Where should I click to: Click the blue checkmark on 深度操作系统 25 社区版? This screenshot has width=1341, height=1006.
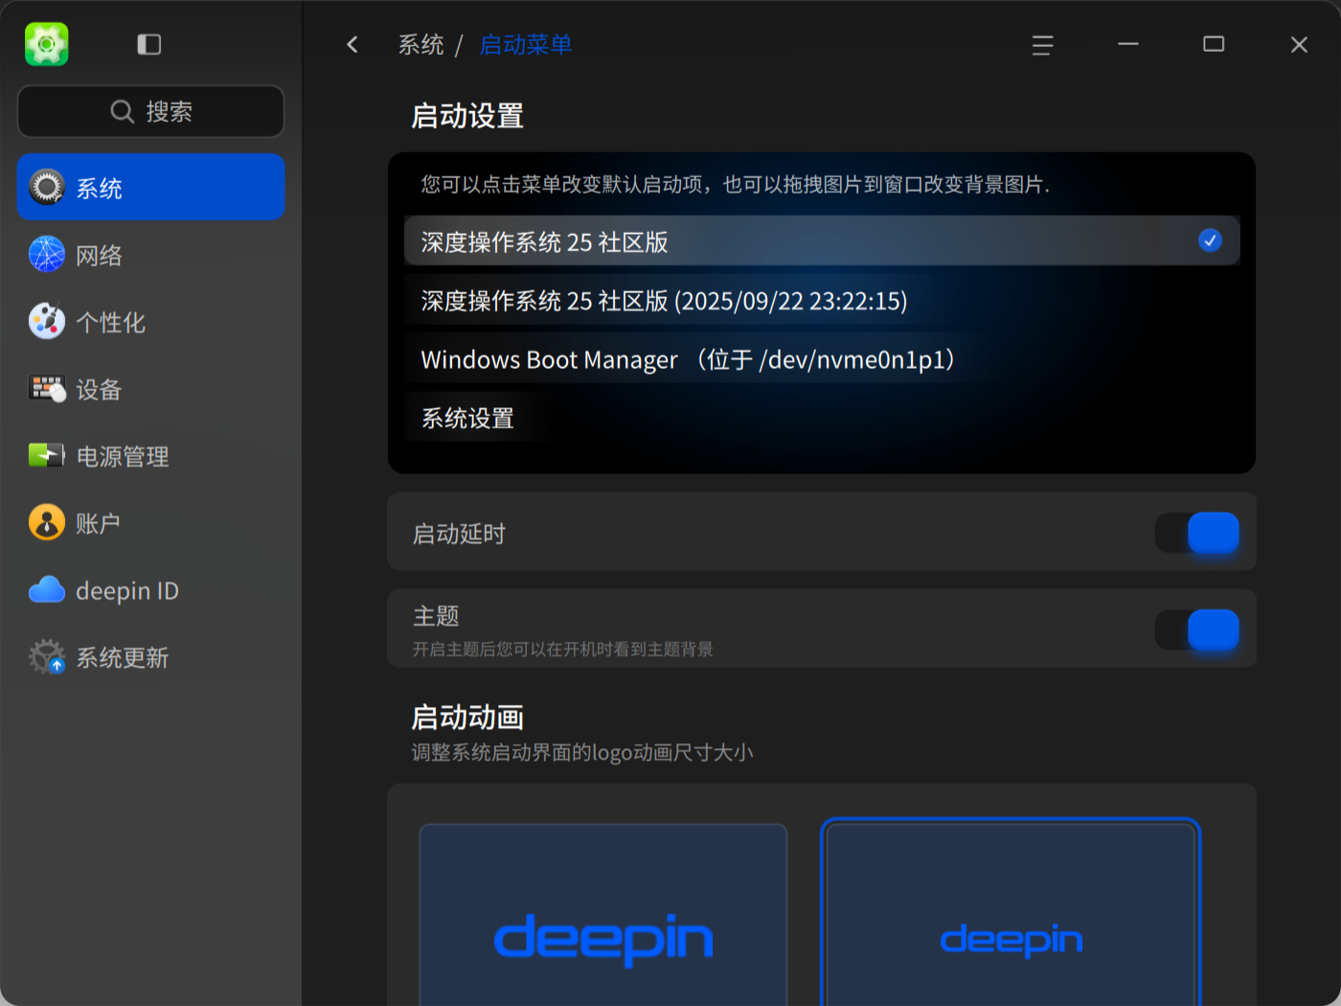tap(1210, 240)
